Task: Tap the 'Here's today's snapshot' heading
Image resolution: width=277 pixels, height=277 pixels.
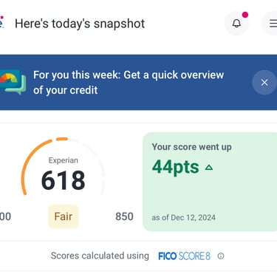Action: (x=80, y=24)
